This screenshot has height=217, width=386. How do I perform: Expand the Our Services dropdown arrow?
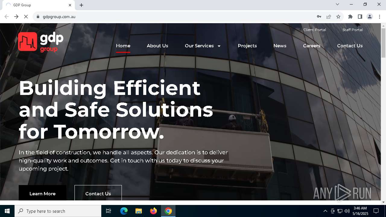(219, 46)
